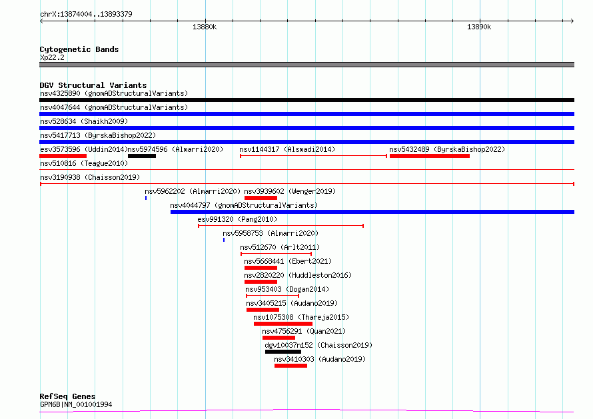
Task: Open variant nsv5974596 (Almarri2020) label
Action: point(175,149)
